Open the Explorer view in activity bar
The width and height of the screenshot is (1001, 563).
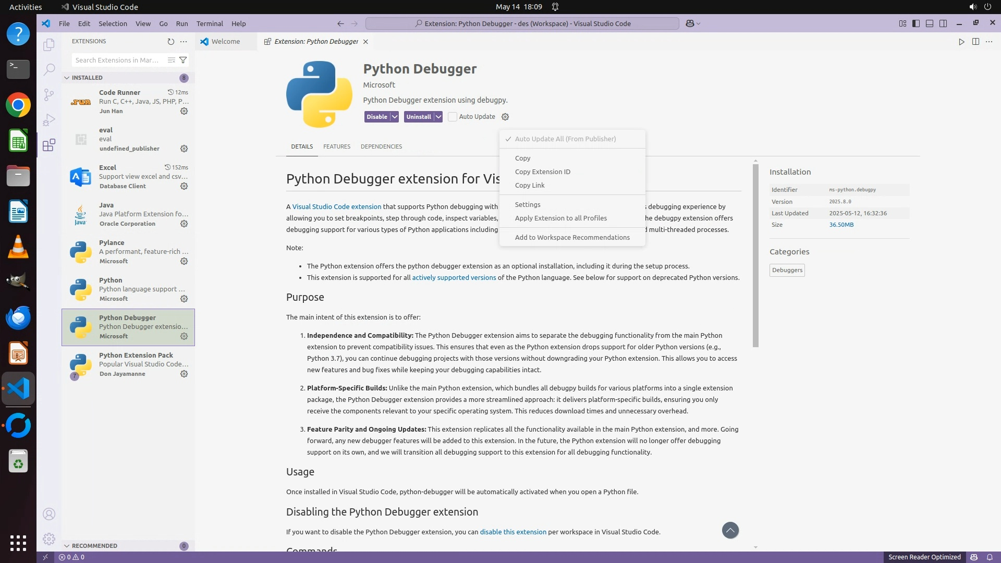[49, 45]
